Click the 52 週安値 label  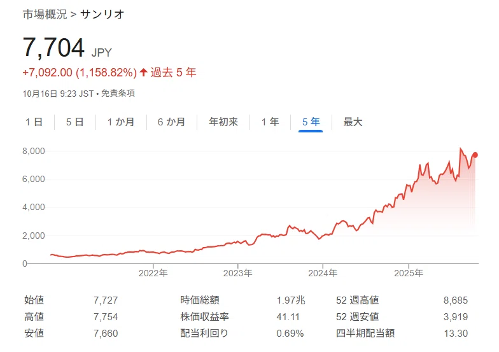(x=358, y=317)
